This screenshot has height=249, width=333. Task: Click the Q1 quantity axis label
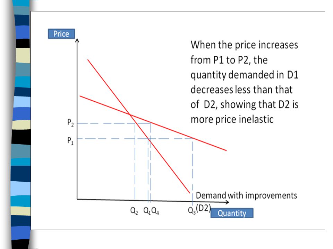[x=147, y=211]
